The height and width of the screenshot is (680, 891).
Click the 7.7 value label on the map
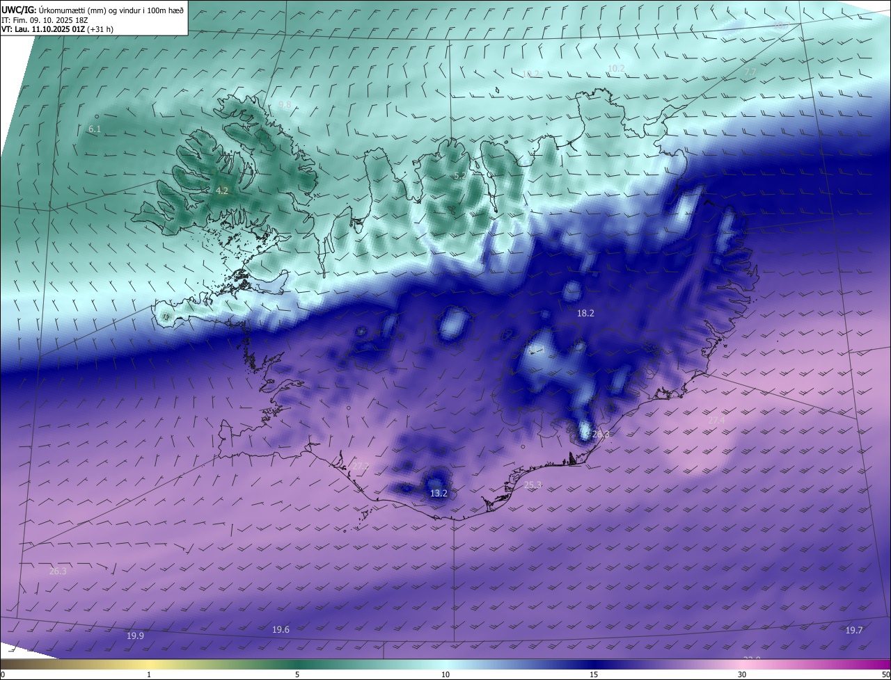[750, 72]
